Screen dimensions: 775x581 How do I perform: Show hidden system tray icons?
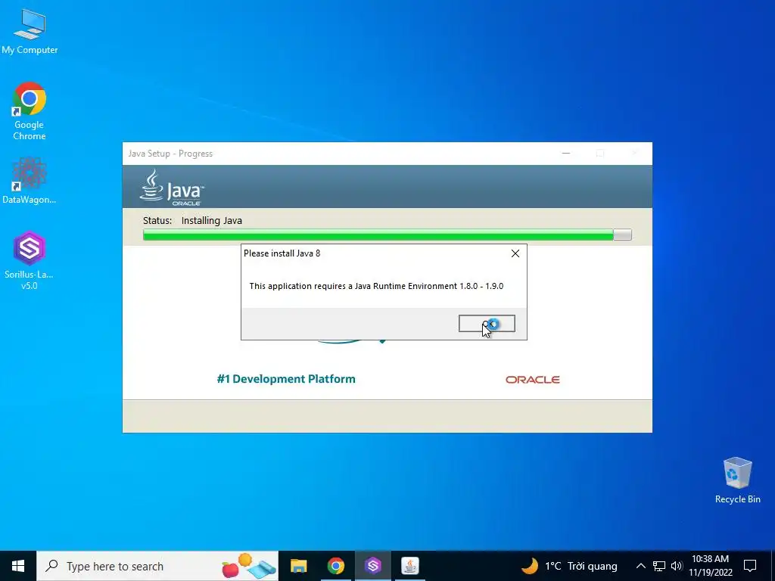point(640,566)
